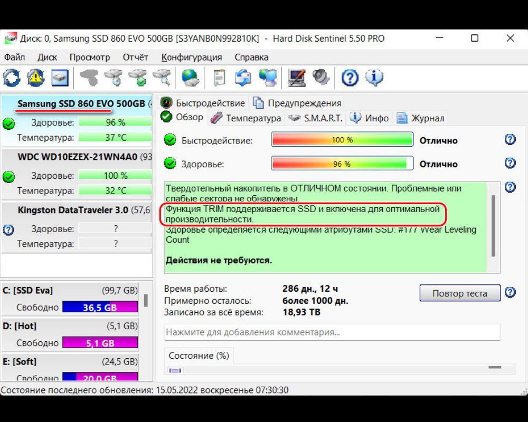Click the Повтор теста button
Screen dimensions: 528x422
(x=460, y=293)
